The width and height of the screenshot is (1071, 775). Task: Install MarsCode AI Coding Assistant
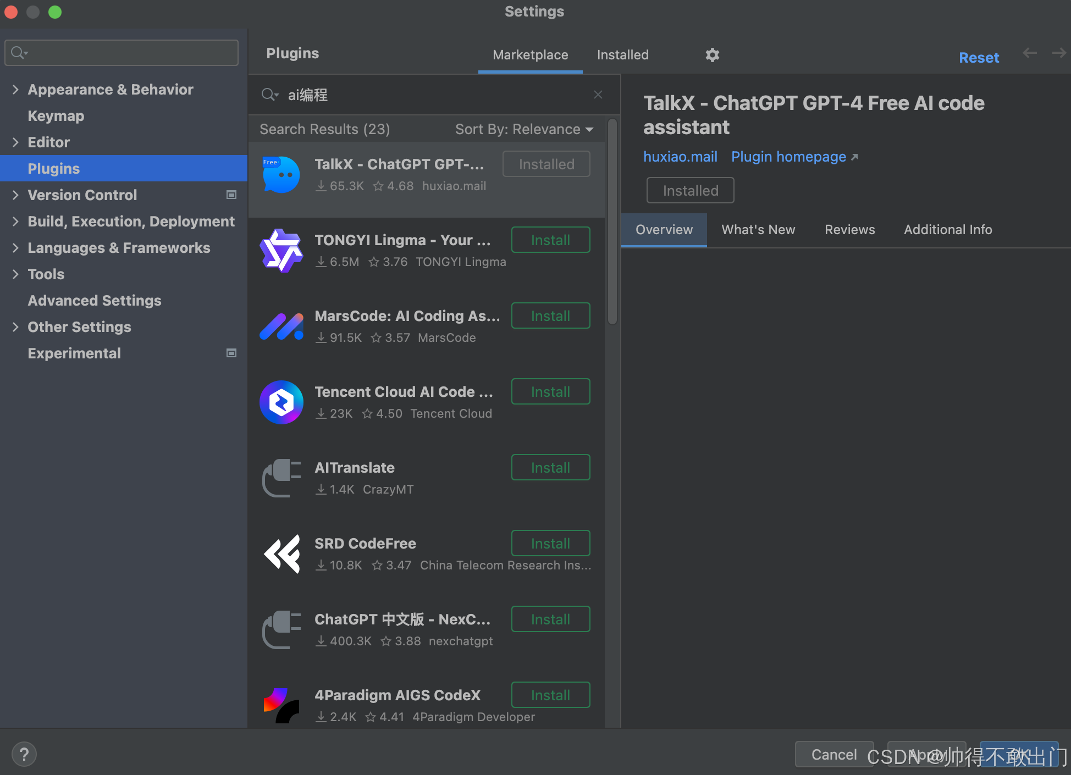(x=550, y=316)
